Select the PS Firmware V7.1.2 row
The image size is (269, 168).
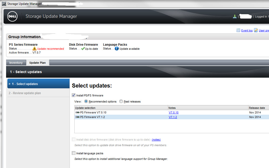[172, 117]
